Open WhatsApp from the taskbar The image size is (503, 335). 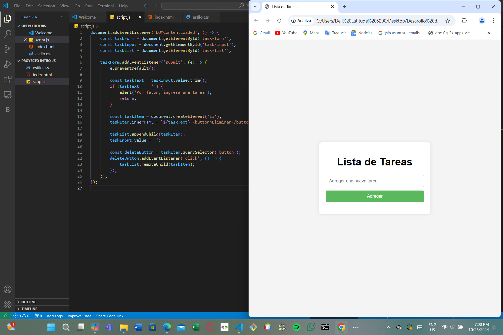coord(311,327)
